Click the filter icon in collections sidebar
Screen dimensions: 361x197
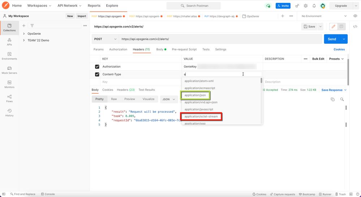pos(32,26)
